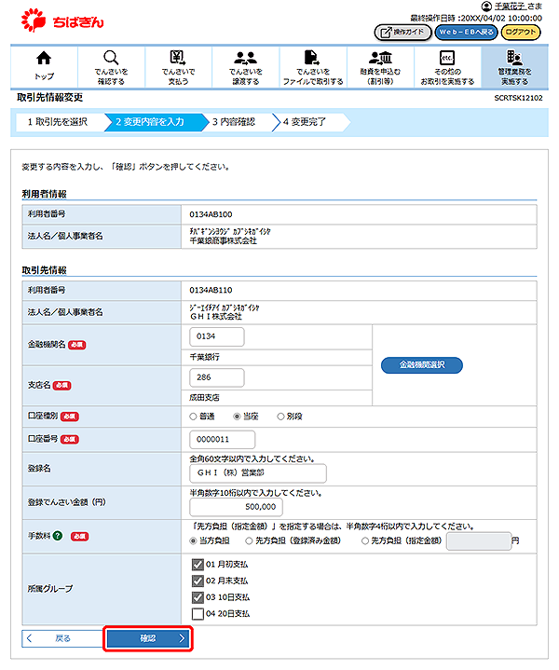The image size is (559, 670).
Task: Return to Web-EB via Web-EBへ戻る
Action: pyautogui.click(x=466, y=32)
